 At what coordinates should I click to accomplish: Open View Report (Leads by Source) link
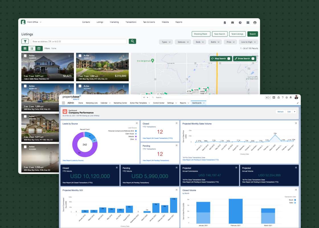point(73,160)
